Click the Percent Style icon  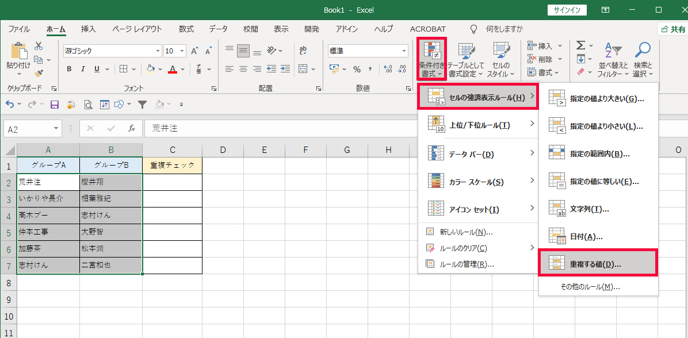pyautogui.click(x=357, y=69)
